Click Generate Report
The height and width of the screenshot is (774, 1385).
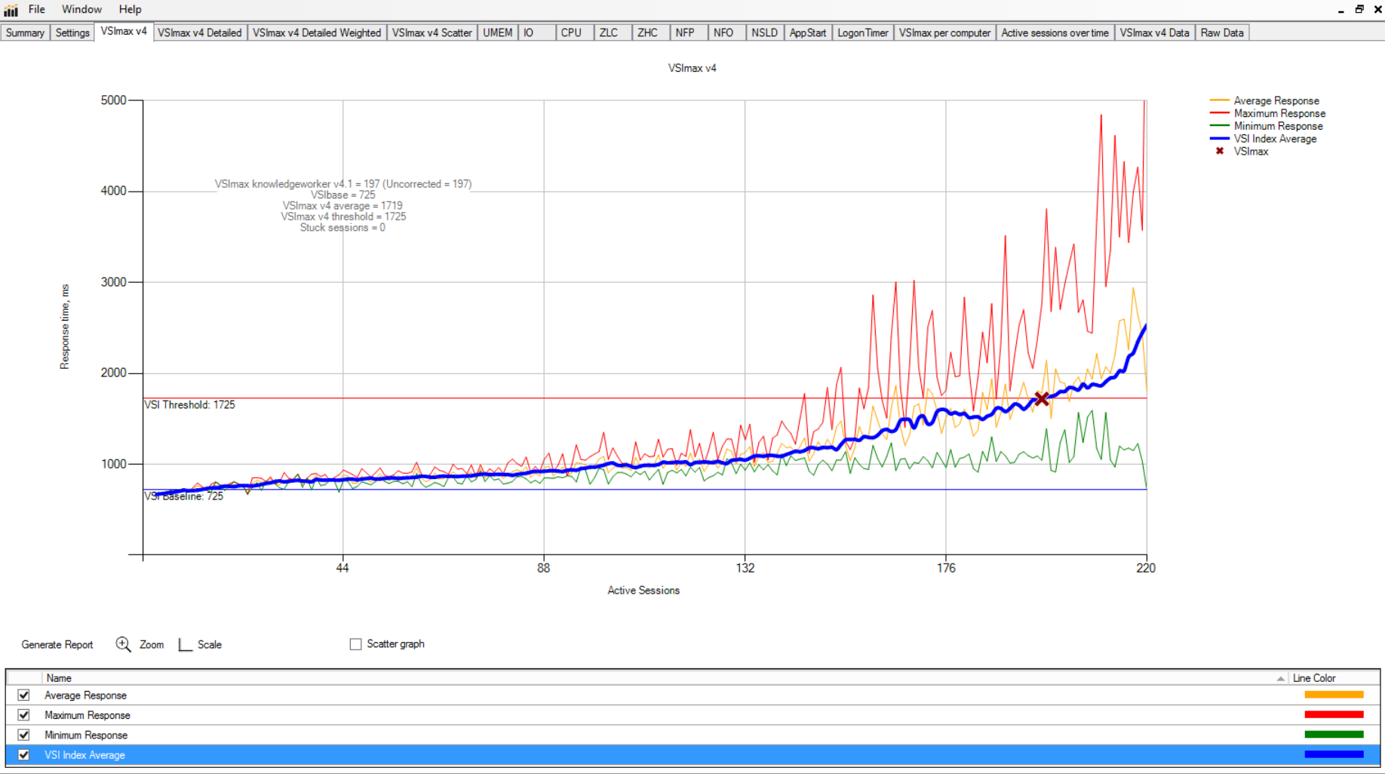click(57, 645)
